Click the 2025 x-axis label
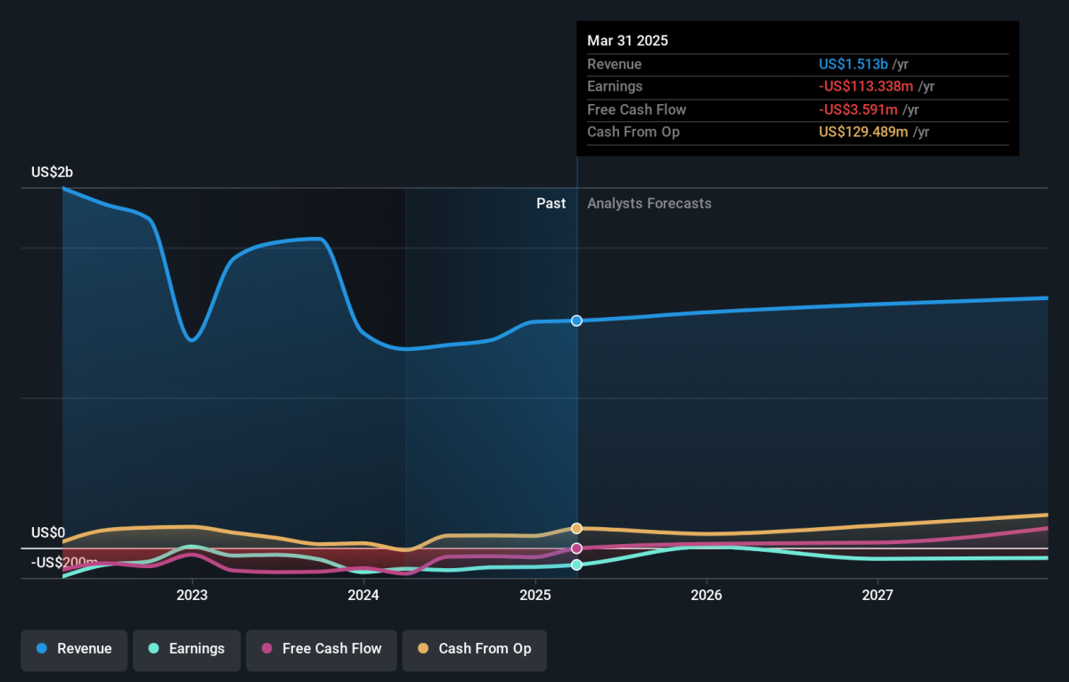Screen dimensions: 1069x682 [534, 594]
